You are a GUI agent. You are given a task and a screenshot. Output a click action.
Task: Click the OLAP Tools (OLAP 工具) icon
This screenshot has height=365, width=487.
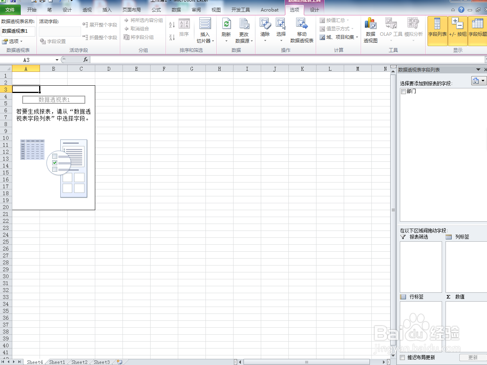[391, 24]
